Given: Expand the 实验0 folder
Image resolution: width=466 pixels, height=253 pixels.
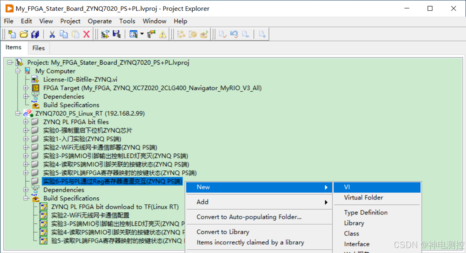Looking at the screenshot, I should coord(26,130).
